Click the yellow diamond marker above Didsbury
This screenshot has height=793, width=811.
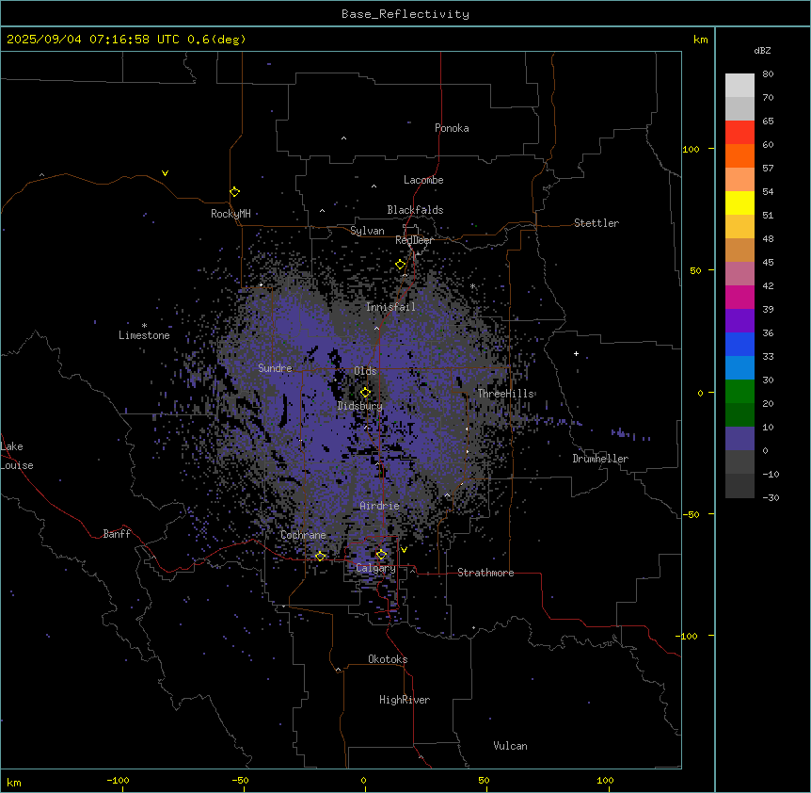pos(366,393)
